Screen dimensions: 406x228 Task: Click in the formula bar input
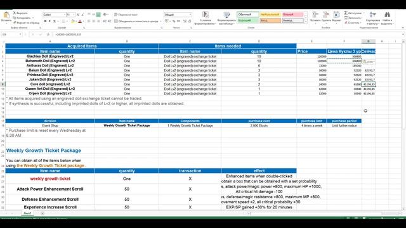coord(228,34)
